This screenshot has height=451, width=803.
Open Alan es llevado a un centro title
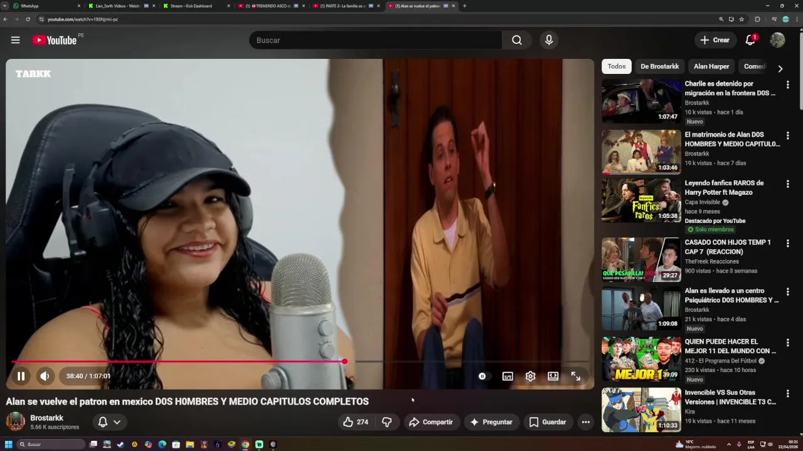[731, 296]
